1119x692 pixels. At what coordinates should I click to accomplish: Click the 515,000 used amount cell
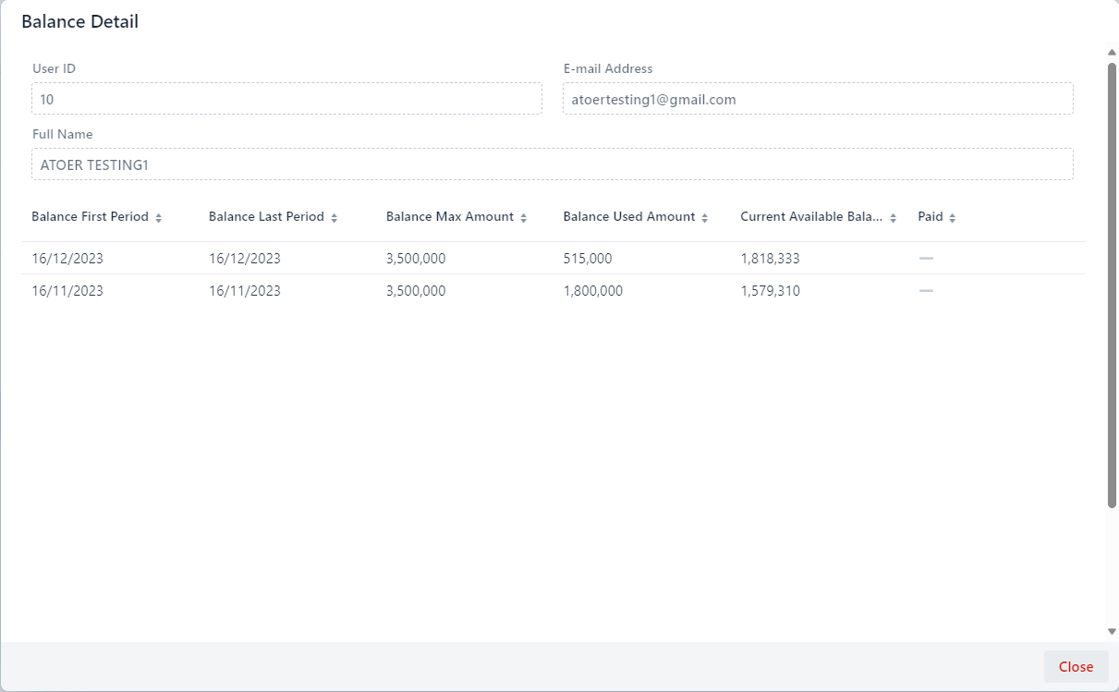587,259
